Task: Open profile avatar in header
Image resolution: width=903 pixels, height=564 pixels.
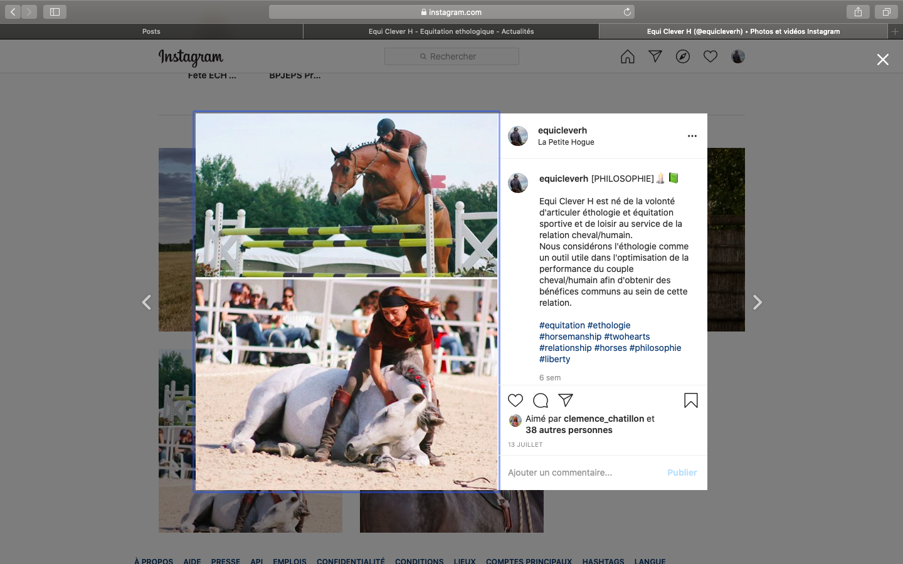Action: 738,57
